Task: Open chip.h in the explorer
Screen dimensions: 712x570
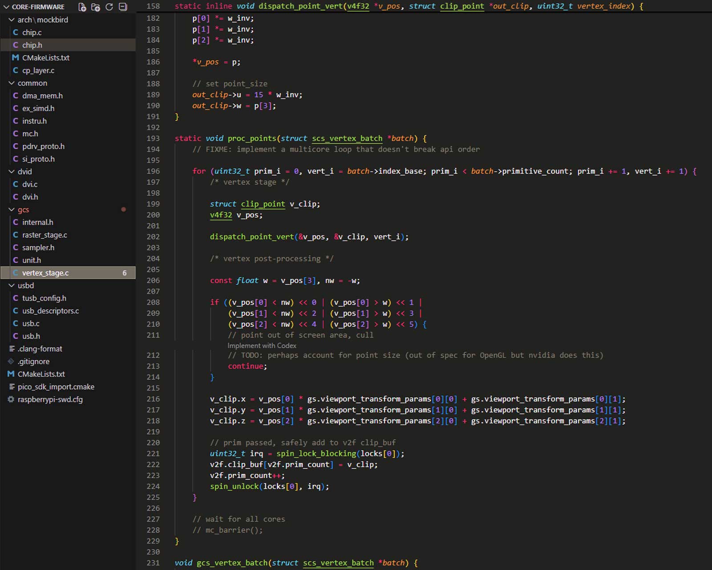Action: (32, 45)
